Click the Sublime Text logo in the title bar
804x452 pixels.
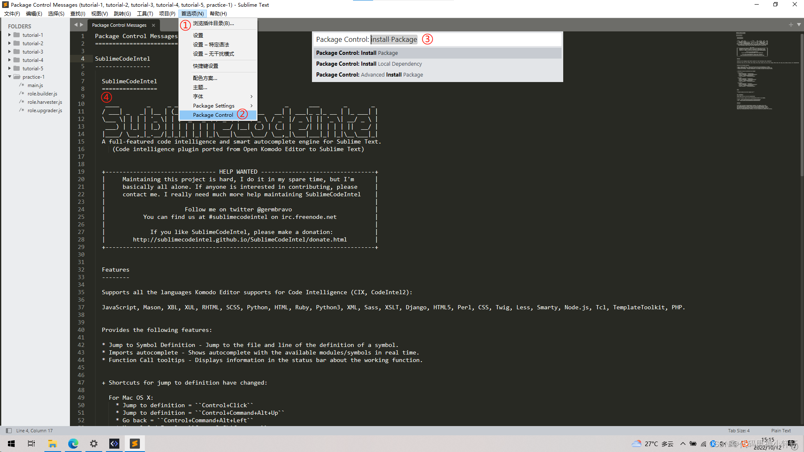5,5
